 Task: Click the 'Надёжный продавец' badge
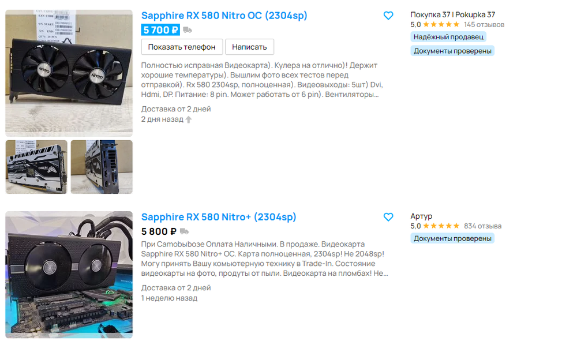coord(448,37)
